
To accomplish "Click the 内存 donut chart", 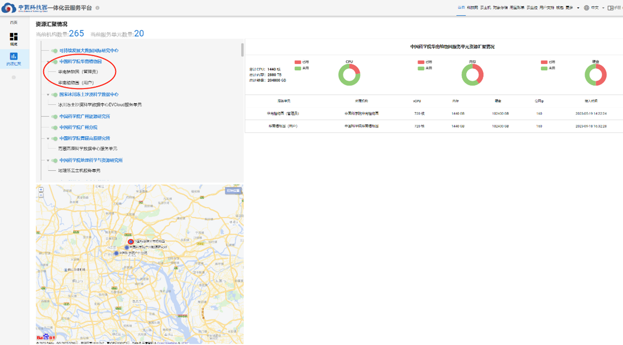I will [472, 75].
